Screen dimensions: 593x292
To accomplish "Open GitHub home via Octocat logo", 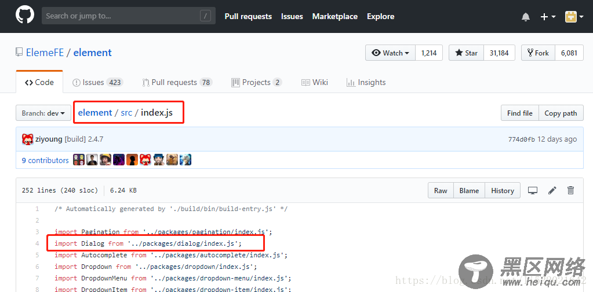I will [25, 15].
